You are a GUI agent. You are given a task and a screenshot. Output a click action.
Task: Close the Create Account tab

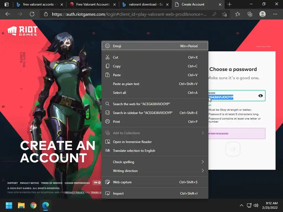point(220,4)
